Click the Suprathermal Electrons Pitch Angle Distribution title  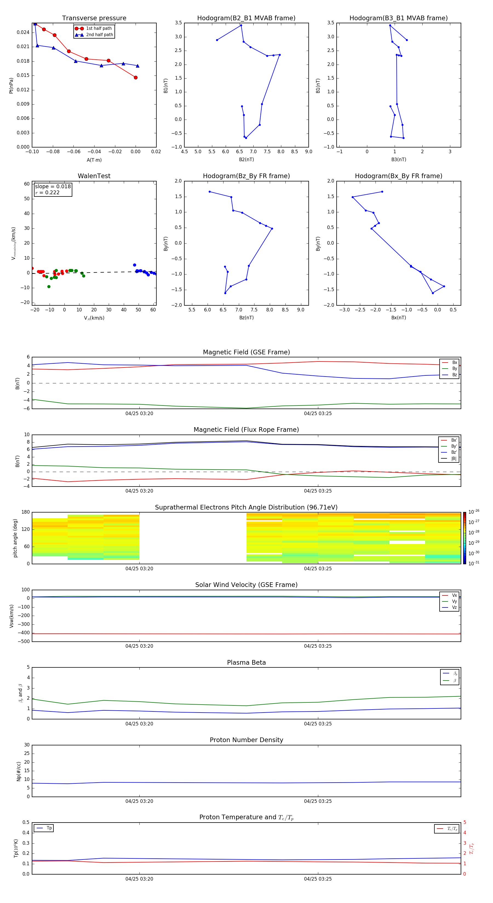click(x=246, y=508)
